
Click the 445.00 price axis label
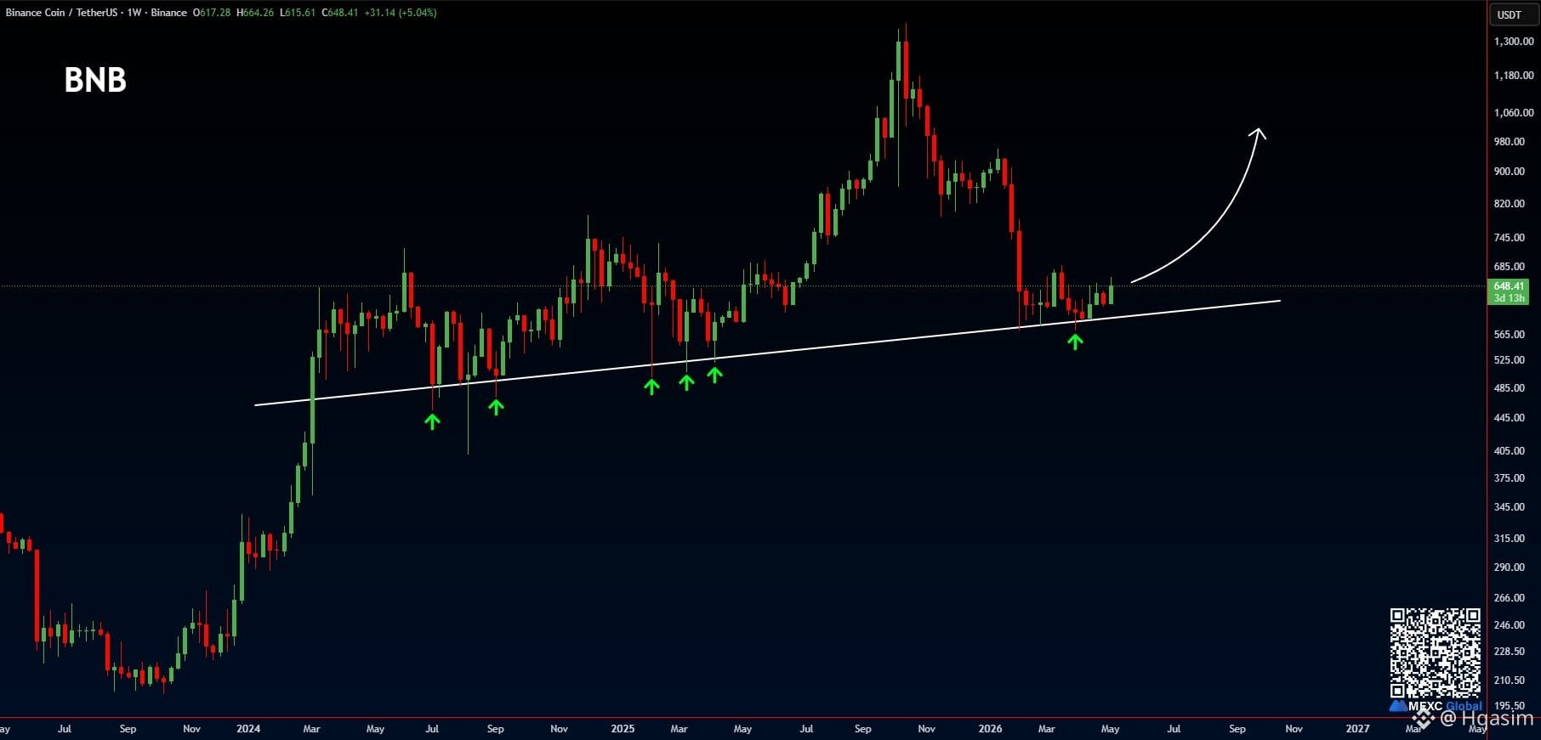point(1510,418)
